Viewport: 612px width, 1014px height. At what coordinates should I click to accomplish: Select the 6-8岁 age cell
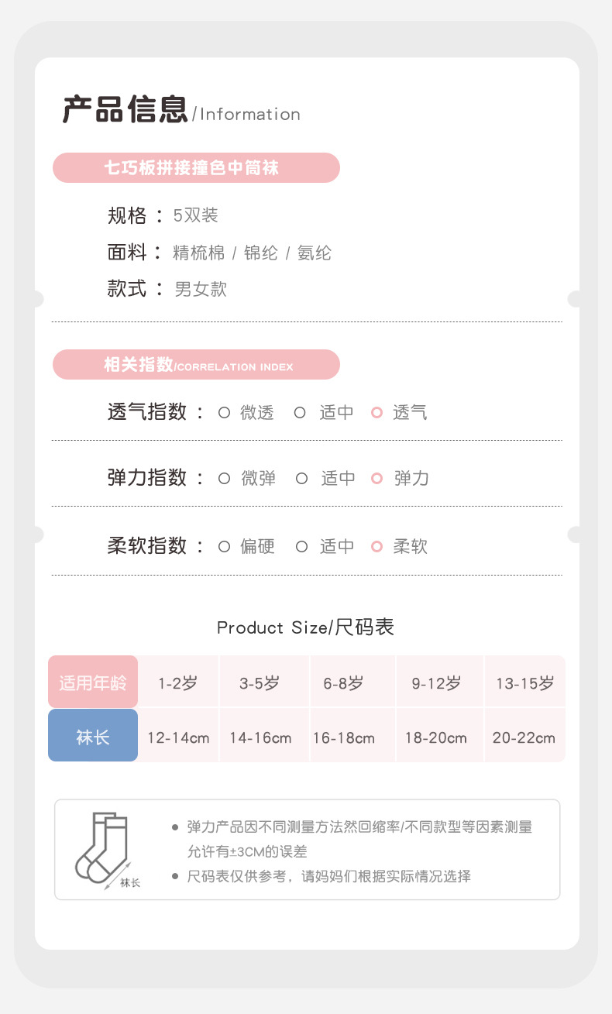[343, 682]
